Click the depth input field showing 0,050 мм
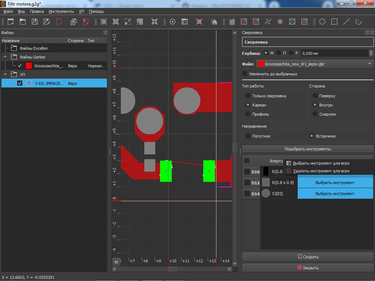This screenshot has width=375, height=281. point(333,53)
